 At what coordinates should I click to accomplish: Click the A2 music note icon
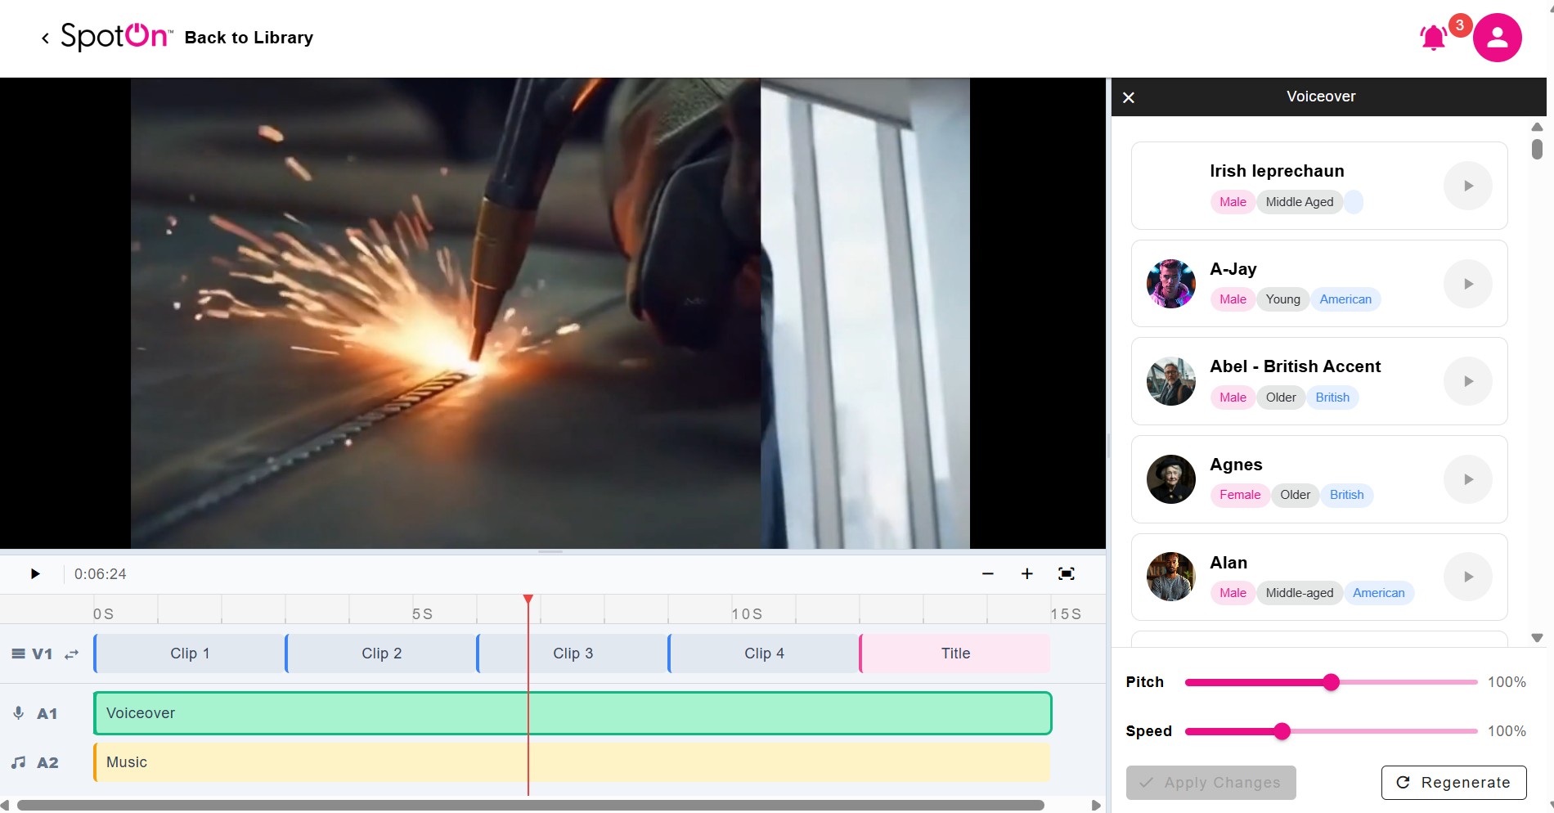click(18, 762)
